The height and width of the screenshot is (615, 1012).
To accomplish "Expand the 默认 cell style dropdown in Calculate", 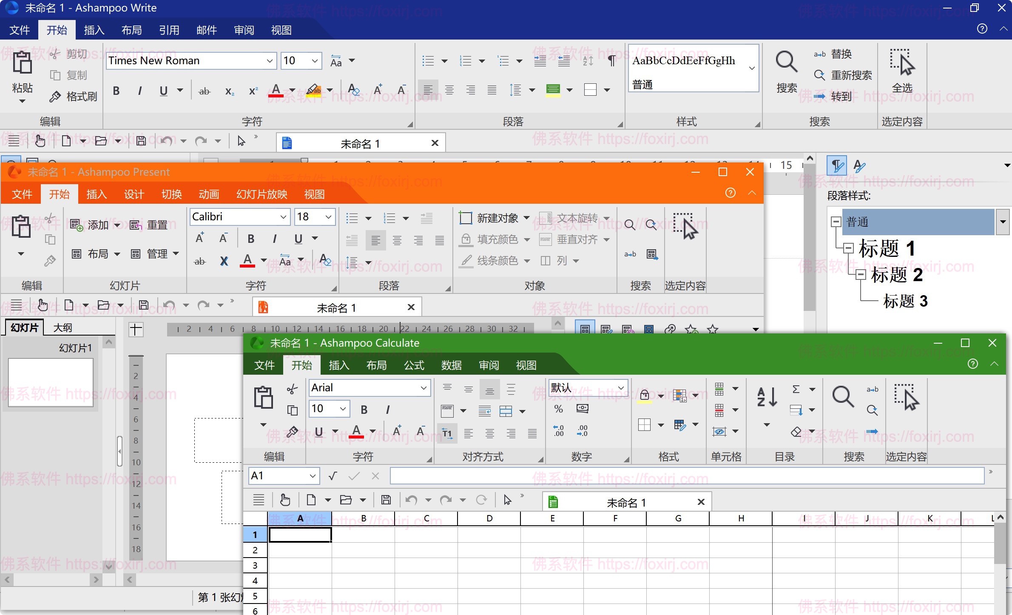I will [621, 387].
